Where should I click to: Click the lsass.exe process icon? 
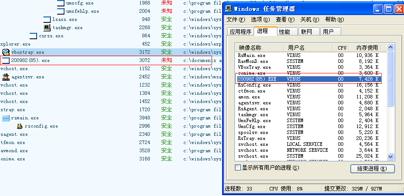tap(47, 19)
